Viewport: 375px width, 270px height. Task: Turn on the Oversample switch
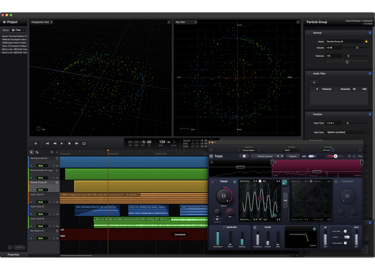(x=346, y=243)
